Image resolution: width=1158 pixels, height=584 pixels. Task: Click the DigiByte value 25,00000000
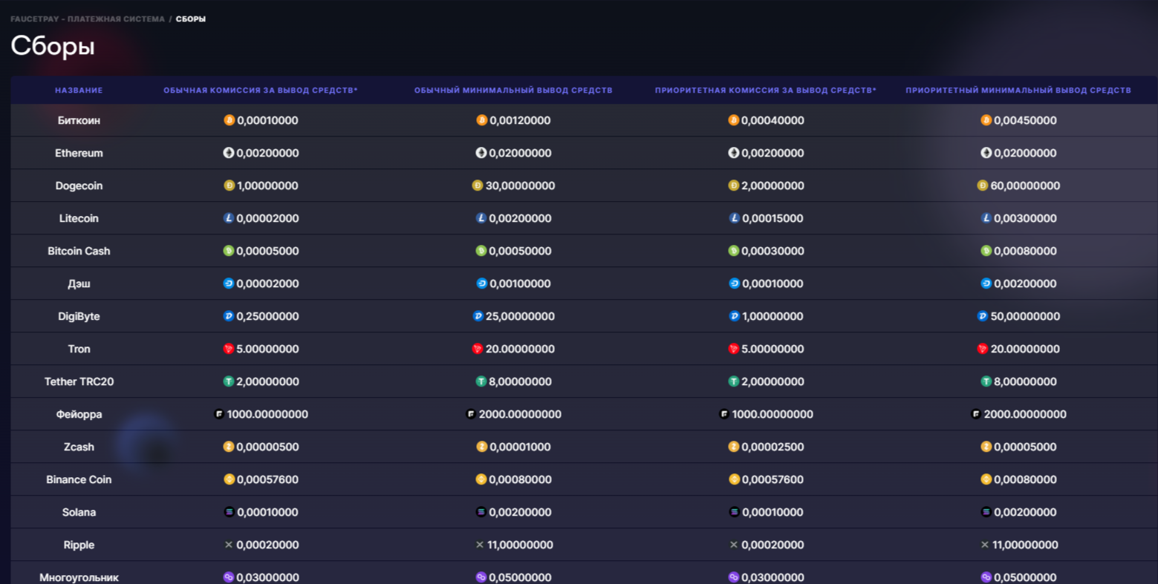(x=520, y=316)
